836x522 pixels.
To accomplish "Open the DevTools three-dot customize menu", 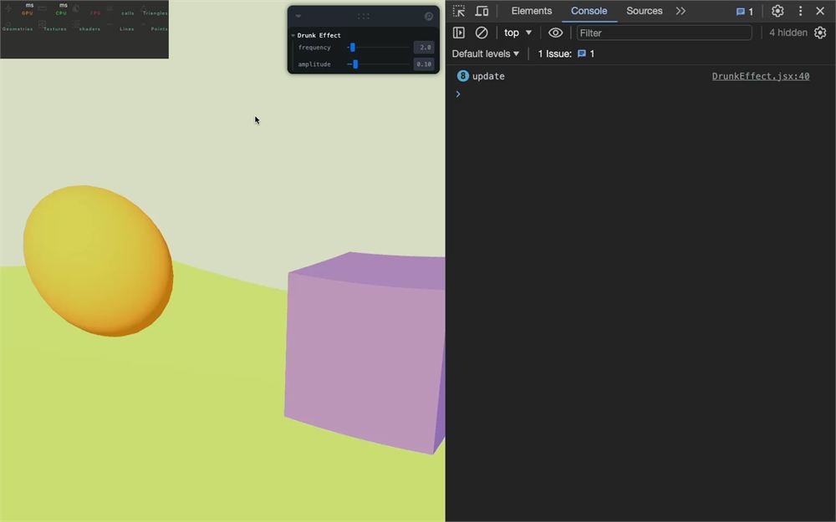I will click(x=800, y=11).
